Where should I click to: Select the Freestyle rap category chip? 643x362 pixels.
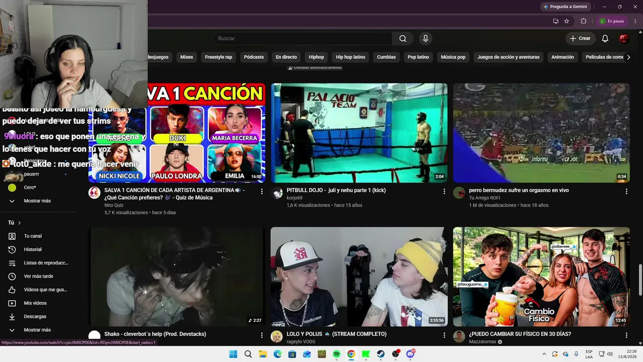point(219,57)
